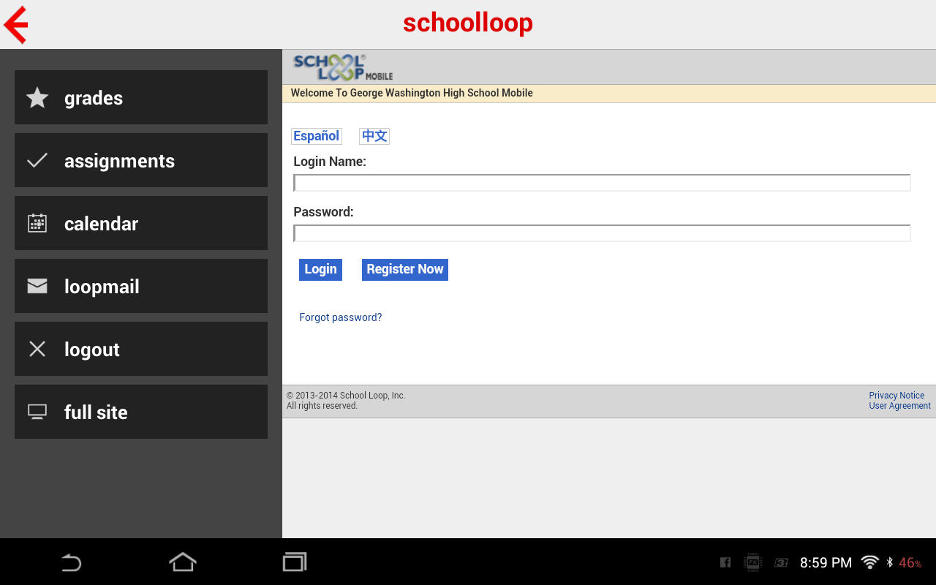Tap the Android back navigation button
Viewport: 936px width, 585px height.
pos(71,562)
